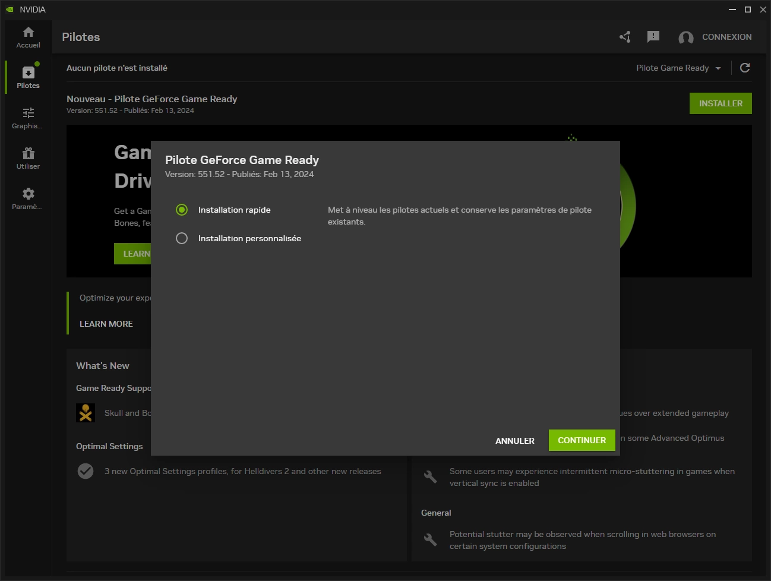771x581 pixels.
Task: Click the Pilotes page heading
Action: tap(81, 37)
